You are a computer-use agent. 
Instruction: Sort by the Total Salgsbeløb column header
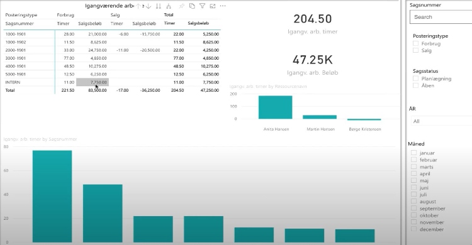pyautogui.click(x=198, y=23)
